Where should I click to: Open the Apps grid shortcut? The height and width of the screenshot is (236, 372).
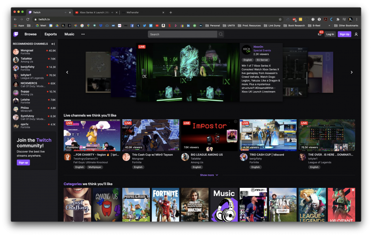tap(19, 25)
